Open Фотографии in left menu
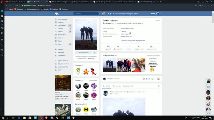This screenshot has width=214, height=120. click(x=62, y=35)
